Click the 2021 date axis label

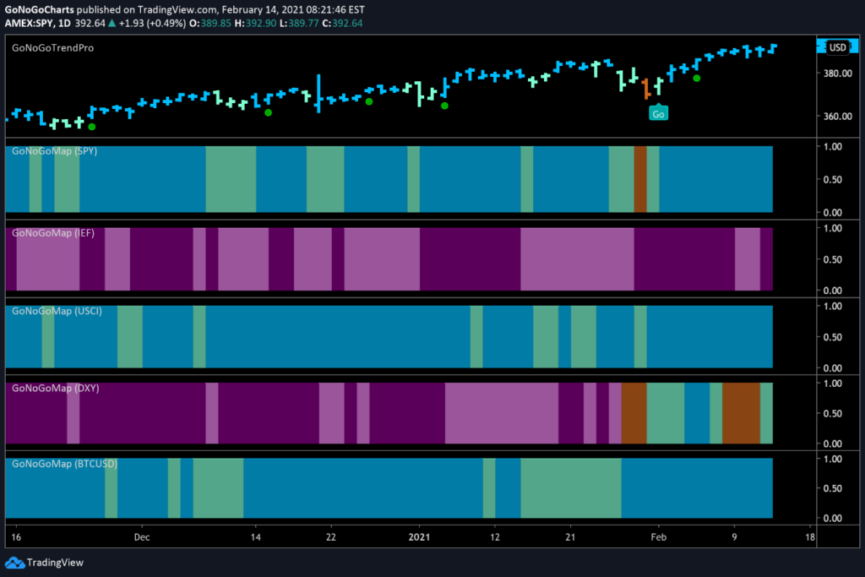419,537
